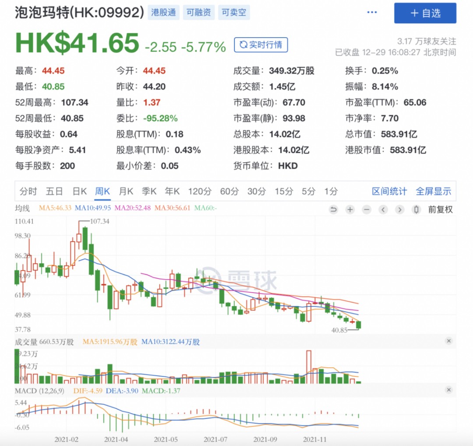Toggle candlestick style icon beside 前复权
473x446 pixels.
[x=417, y=209]
